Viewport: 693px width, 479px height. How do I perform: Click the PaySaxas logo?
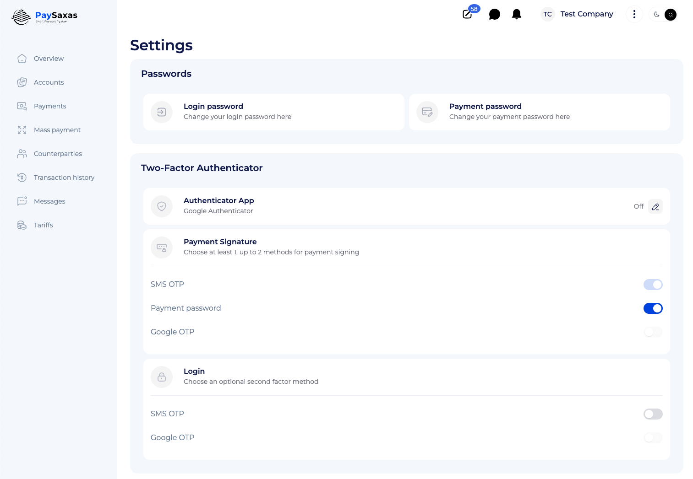(44, 16)
